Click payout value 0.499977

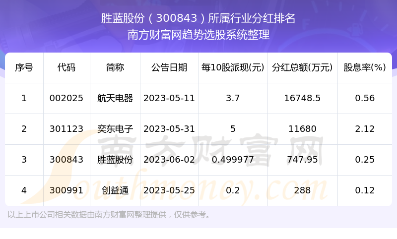click(x=233, y=160)
